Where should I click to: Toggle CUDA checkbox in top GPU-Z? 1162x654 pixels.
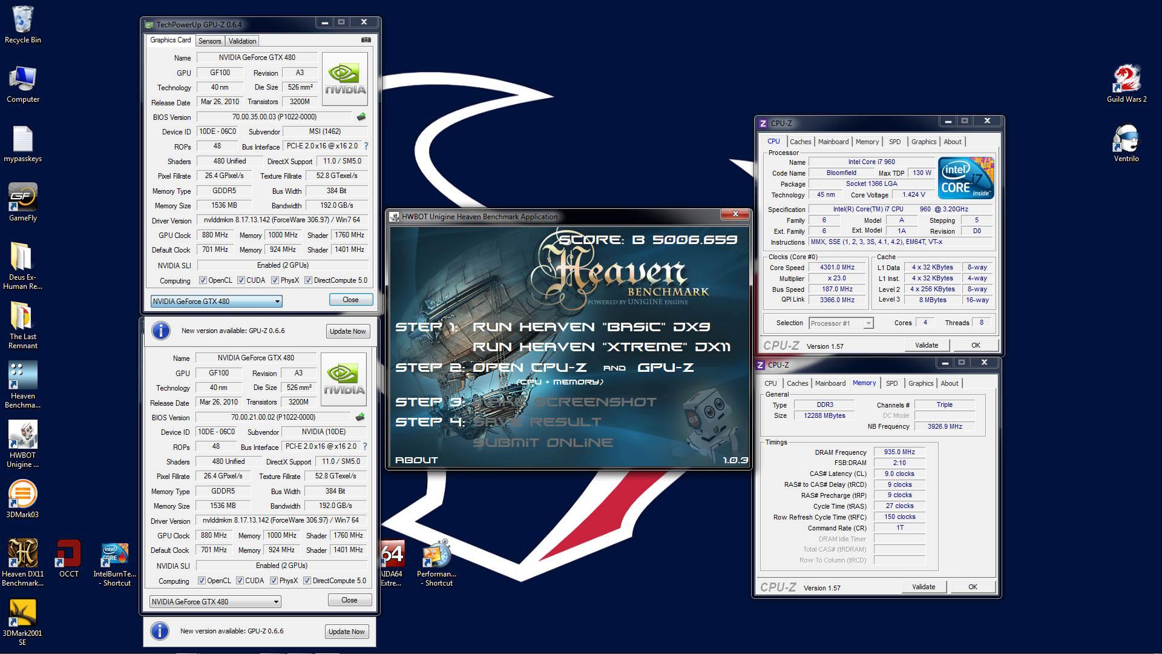241,280
